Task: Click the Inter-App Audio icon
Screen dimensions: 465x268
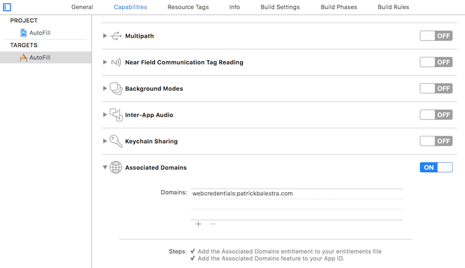Action: [x=116, y=115]
